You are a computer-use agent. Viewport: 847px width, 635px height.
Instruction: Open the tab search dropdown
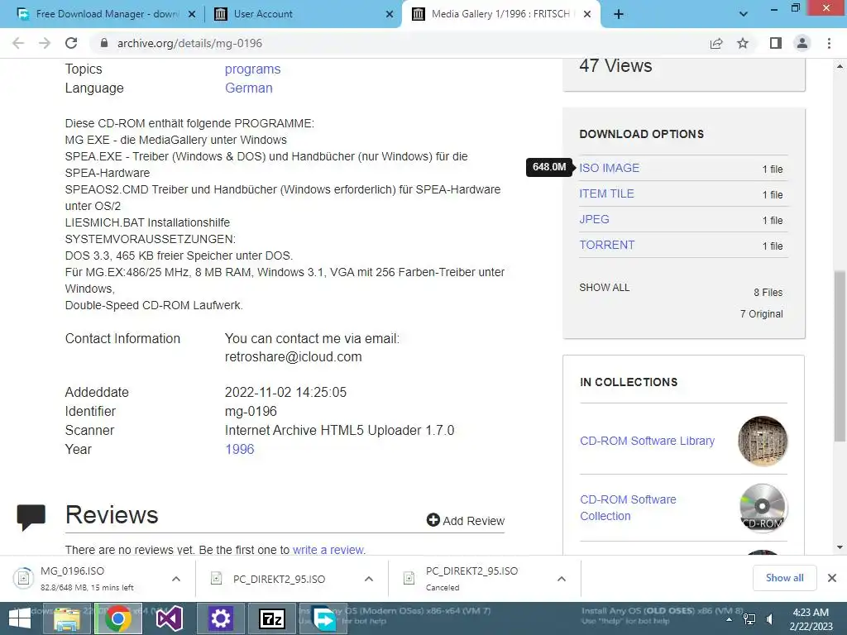744,14
